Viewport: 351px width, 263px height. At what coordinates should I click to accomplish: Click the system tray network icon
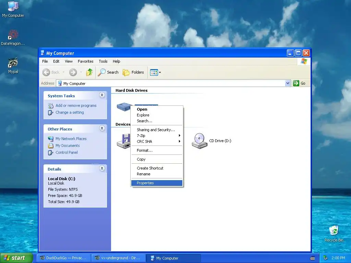coord(326,258)
